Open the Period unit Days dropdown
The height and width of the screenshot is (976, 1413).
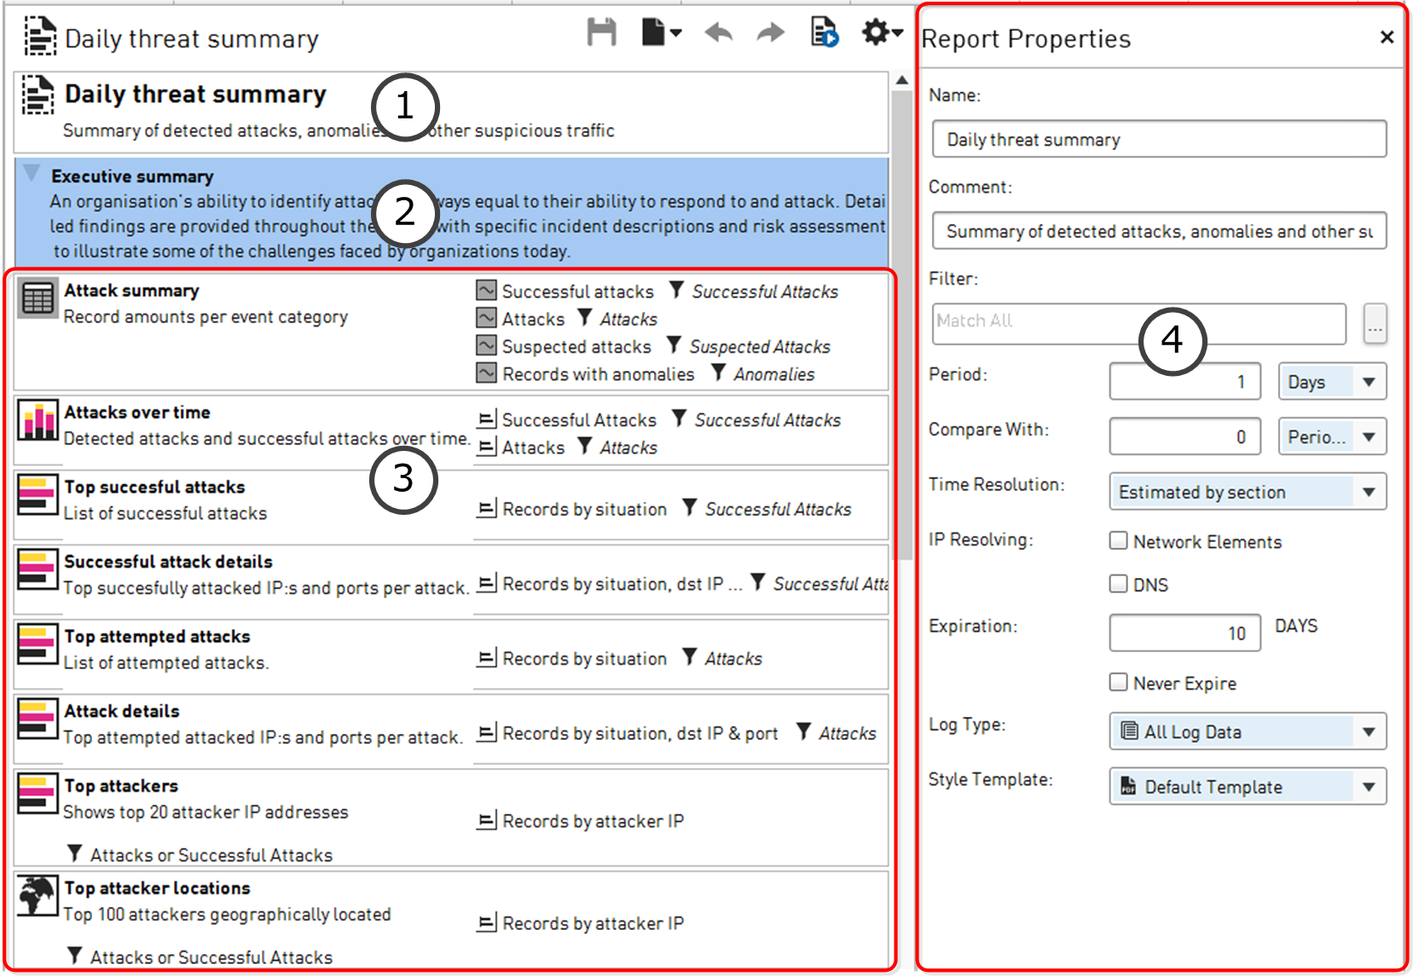[x=1331, y=382]
